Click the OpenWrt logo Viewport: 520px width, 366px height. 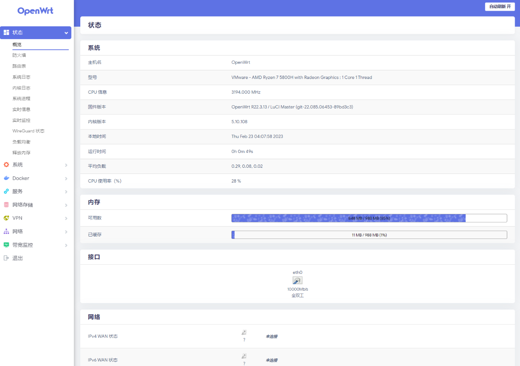35,11
